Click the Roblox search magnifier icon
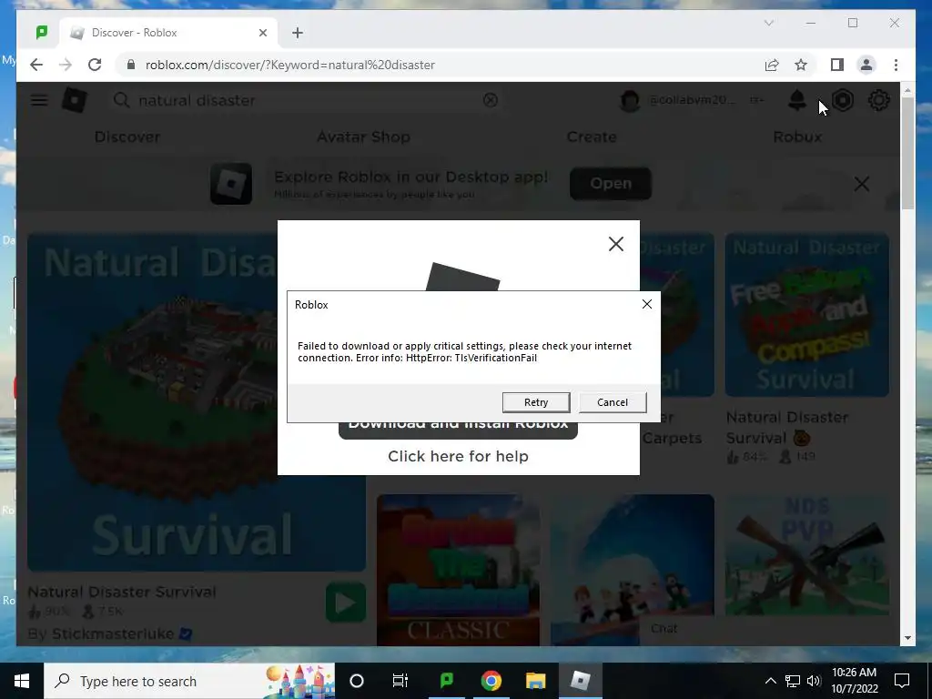 pyautogui.click(x=121, y=100)
